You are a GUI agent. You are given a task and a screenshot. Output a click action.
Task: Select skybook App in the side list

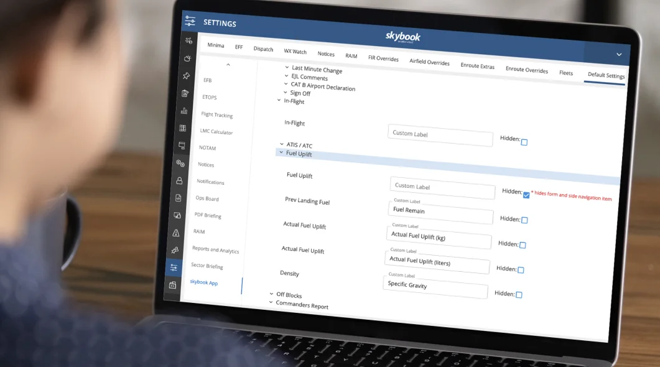point(204,282)
